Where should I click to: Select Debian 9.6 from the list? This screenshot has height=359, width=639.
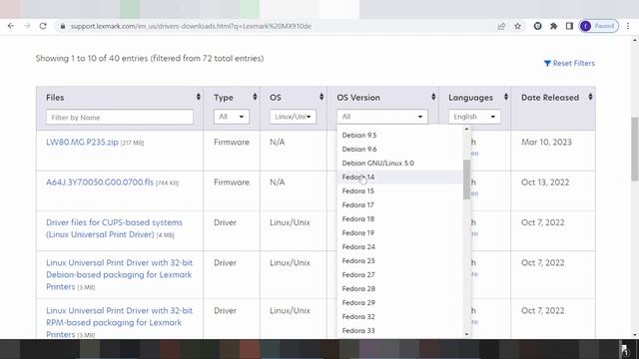pyautogui.click(x=400, y=149)
